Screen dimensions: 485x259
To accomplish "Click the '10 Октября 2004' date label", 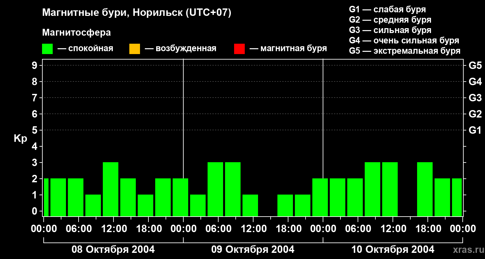I will 393,250.
